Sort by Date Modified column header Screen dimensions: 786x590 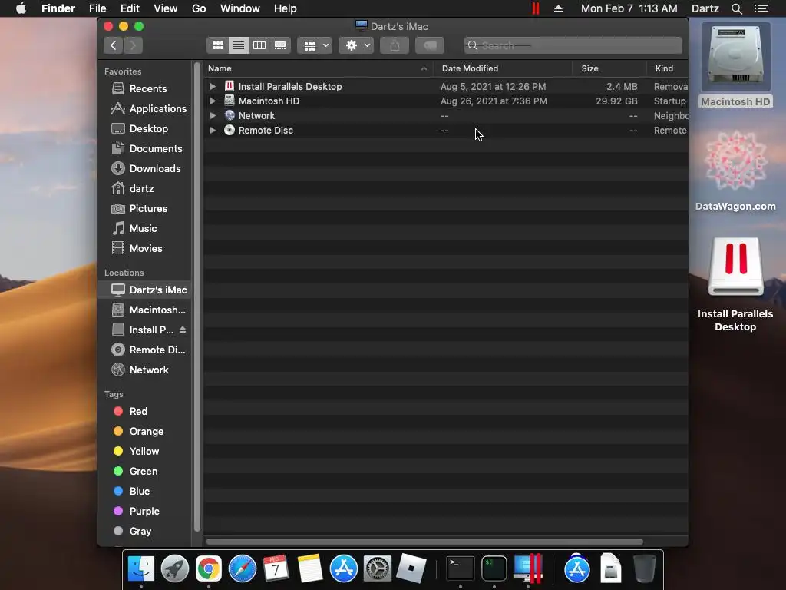(503, 68)
